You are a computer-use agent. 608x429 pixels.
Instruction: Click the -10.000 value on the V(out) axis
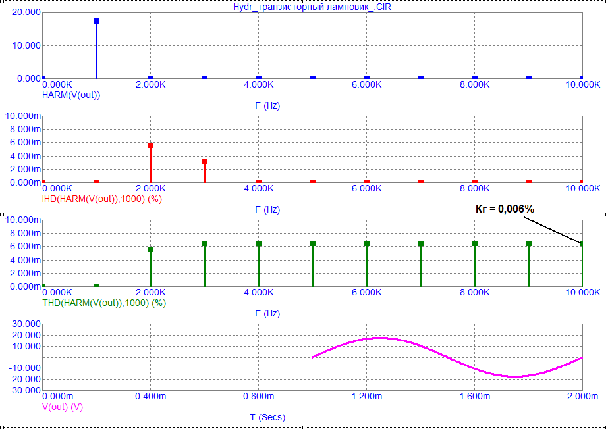(x=25, y=368)
